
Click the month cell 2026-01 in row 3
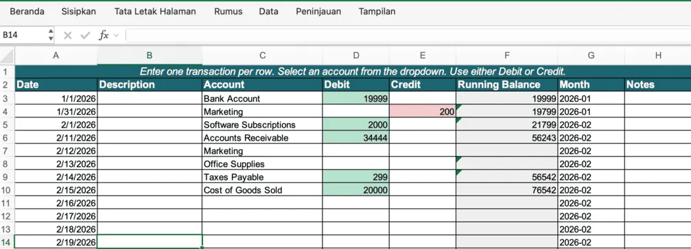(591, 98)
